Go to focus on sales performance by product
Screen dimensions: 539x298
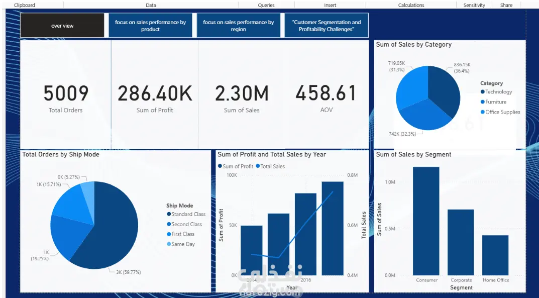tap(150, 26)
